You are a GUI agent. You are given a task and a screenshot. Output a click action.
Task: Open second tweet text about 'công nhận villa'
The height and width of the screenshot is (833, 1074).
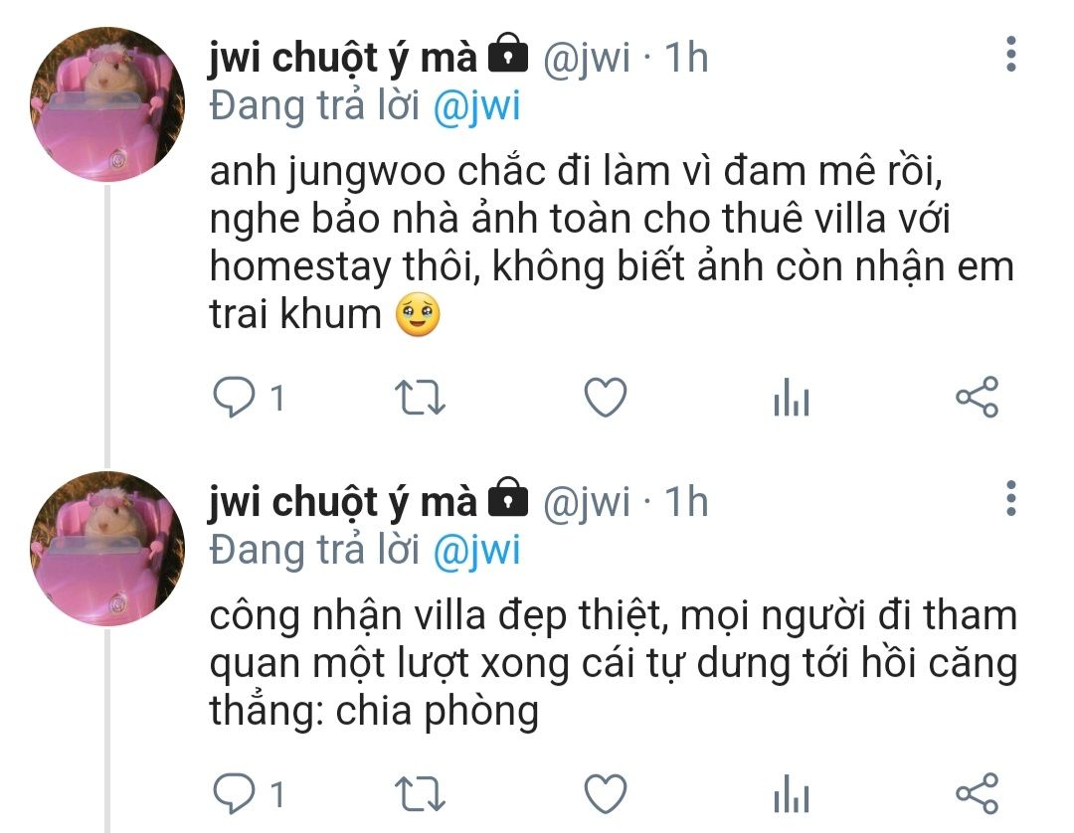613,663
